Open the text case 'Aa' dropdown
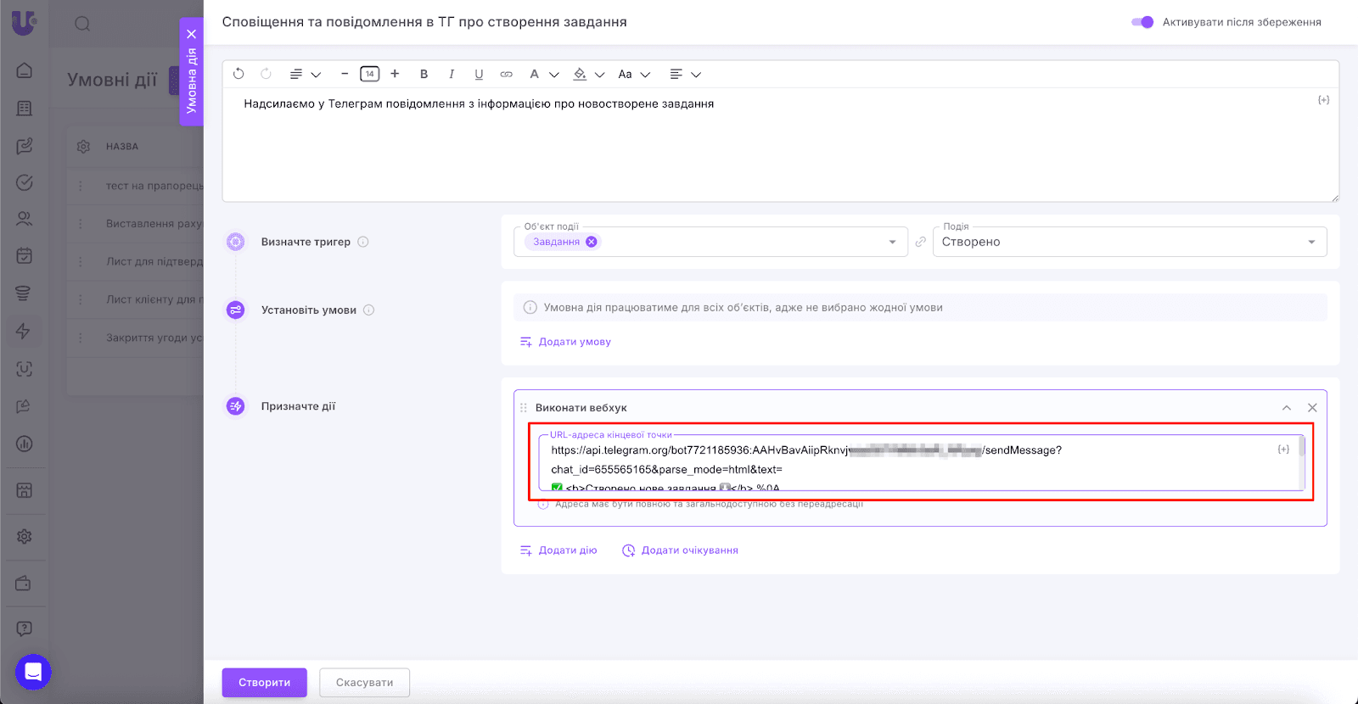 pyautogui.click(x=633, y=75)
